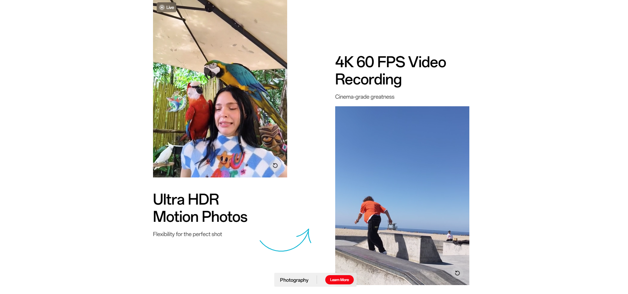Image resolution: width=628 pixels, height=294 pixels.
Task: Select the Photography label in bottom bar
Action: [x=294, y=280]
